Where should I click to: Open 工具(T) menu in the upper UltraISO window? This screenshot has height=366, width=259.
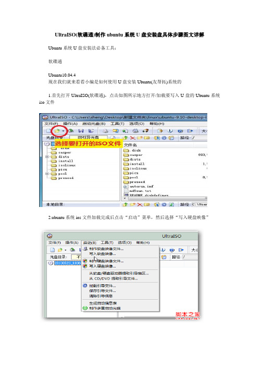click(x=117, y=124)
